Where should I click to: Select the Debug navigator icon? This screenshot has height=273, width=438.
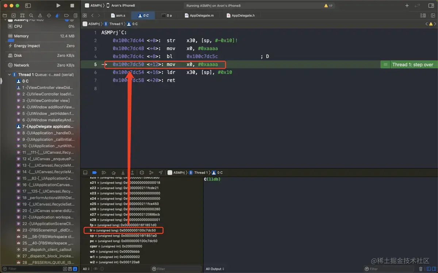pos(57,16)
